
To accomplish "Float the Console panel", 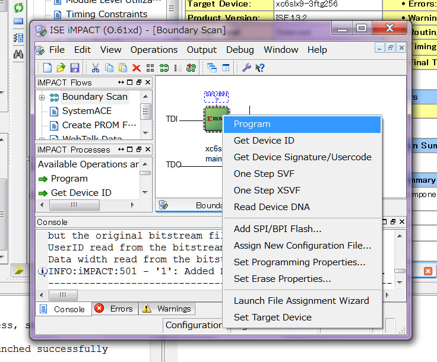I will [393, 222].
